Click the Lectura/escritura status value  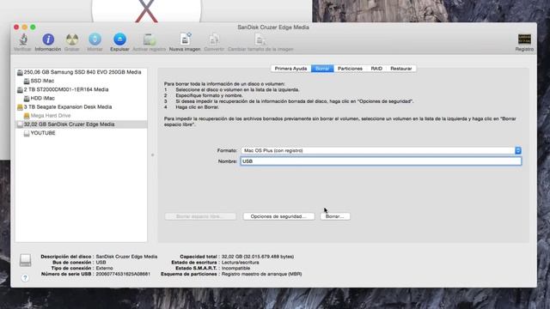coord(241,263)
